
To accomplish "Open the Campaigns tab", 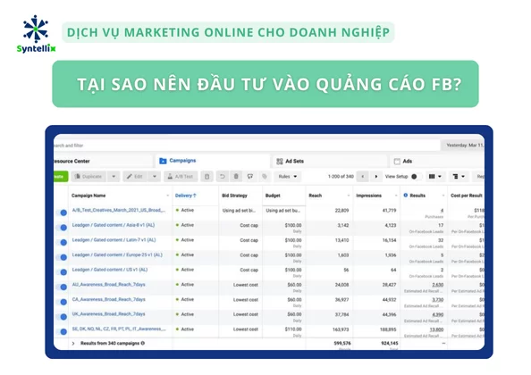I will [213, 161].
